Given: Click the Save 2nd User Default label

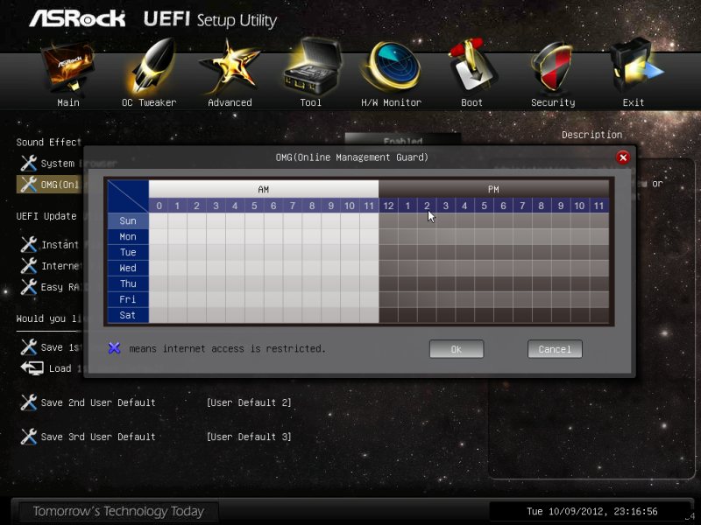Looking at the screenshot, I should click(x=98, y=402).
